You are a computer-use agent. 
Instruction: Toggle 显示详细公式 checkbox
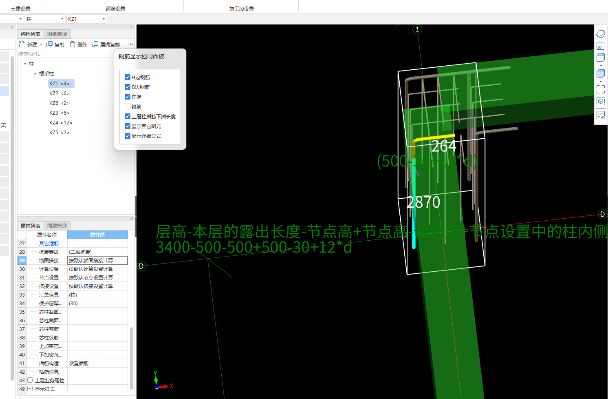(128, 136)
